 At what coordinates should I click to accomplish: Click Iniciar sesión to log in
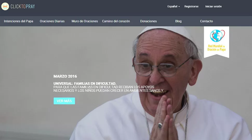213,6
